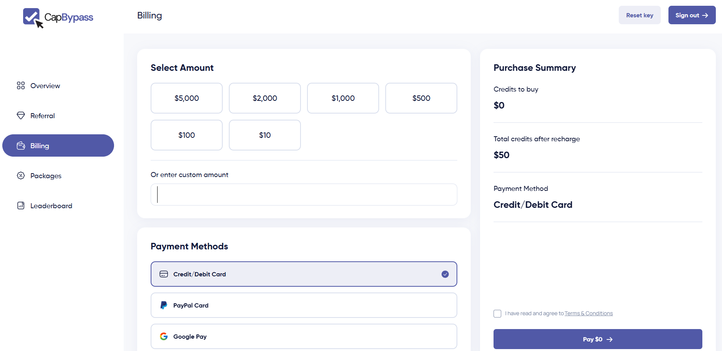Viewport: 722px width, 351px height.
Task: Click the Pay $0 button
Action: (598, 339)
